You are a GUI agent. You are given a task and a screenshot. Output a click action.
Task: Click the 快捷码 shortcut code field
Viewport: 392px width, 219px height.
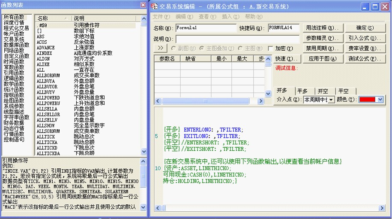point(284,28)
